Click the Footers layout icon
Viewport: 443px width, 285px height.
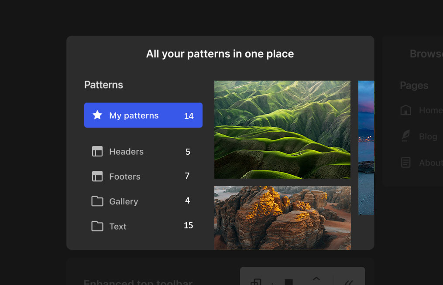click(x=97, y=176)
